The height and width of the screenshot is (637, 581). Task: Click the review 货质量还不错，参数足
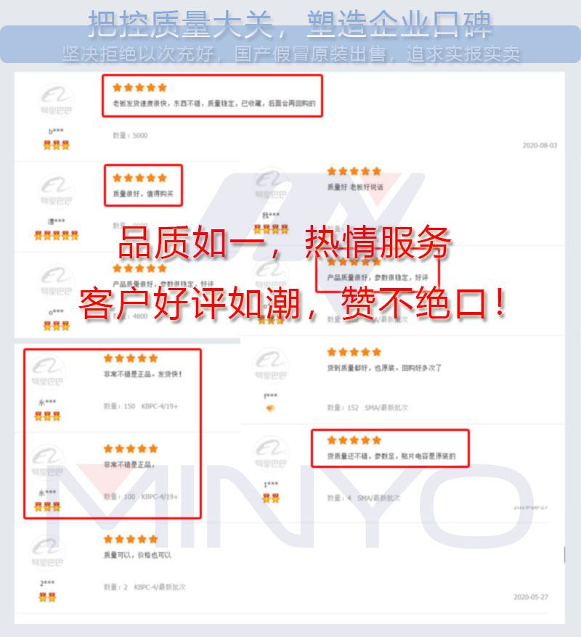pos(391,456)
